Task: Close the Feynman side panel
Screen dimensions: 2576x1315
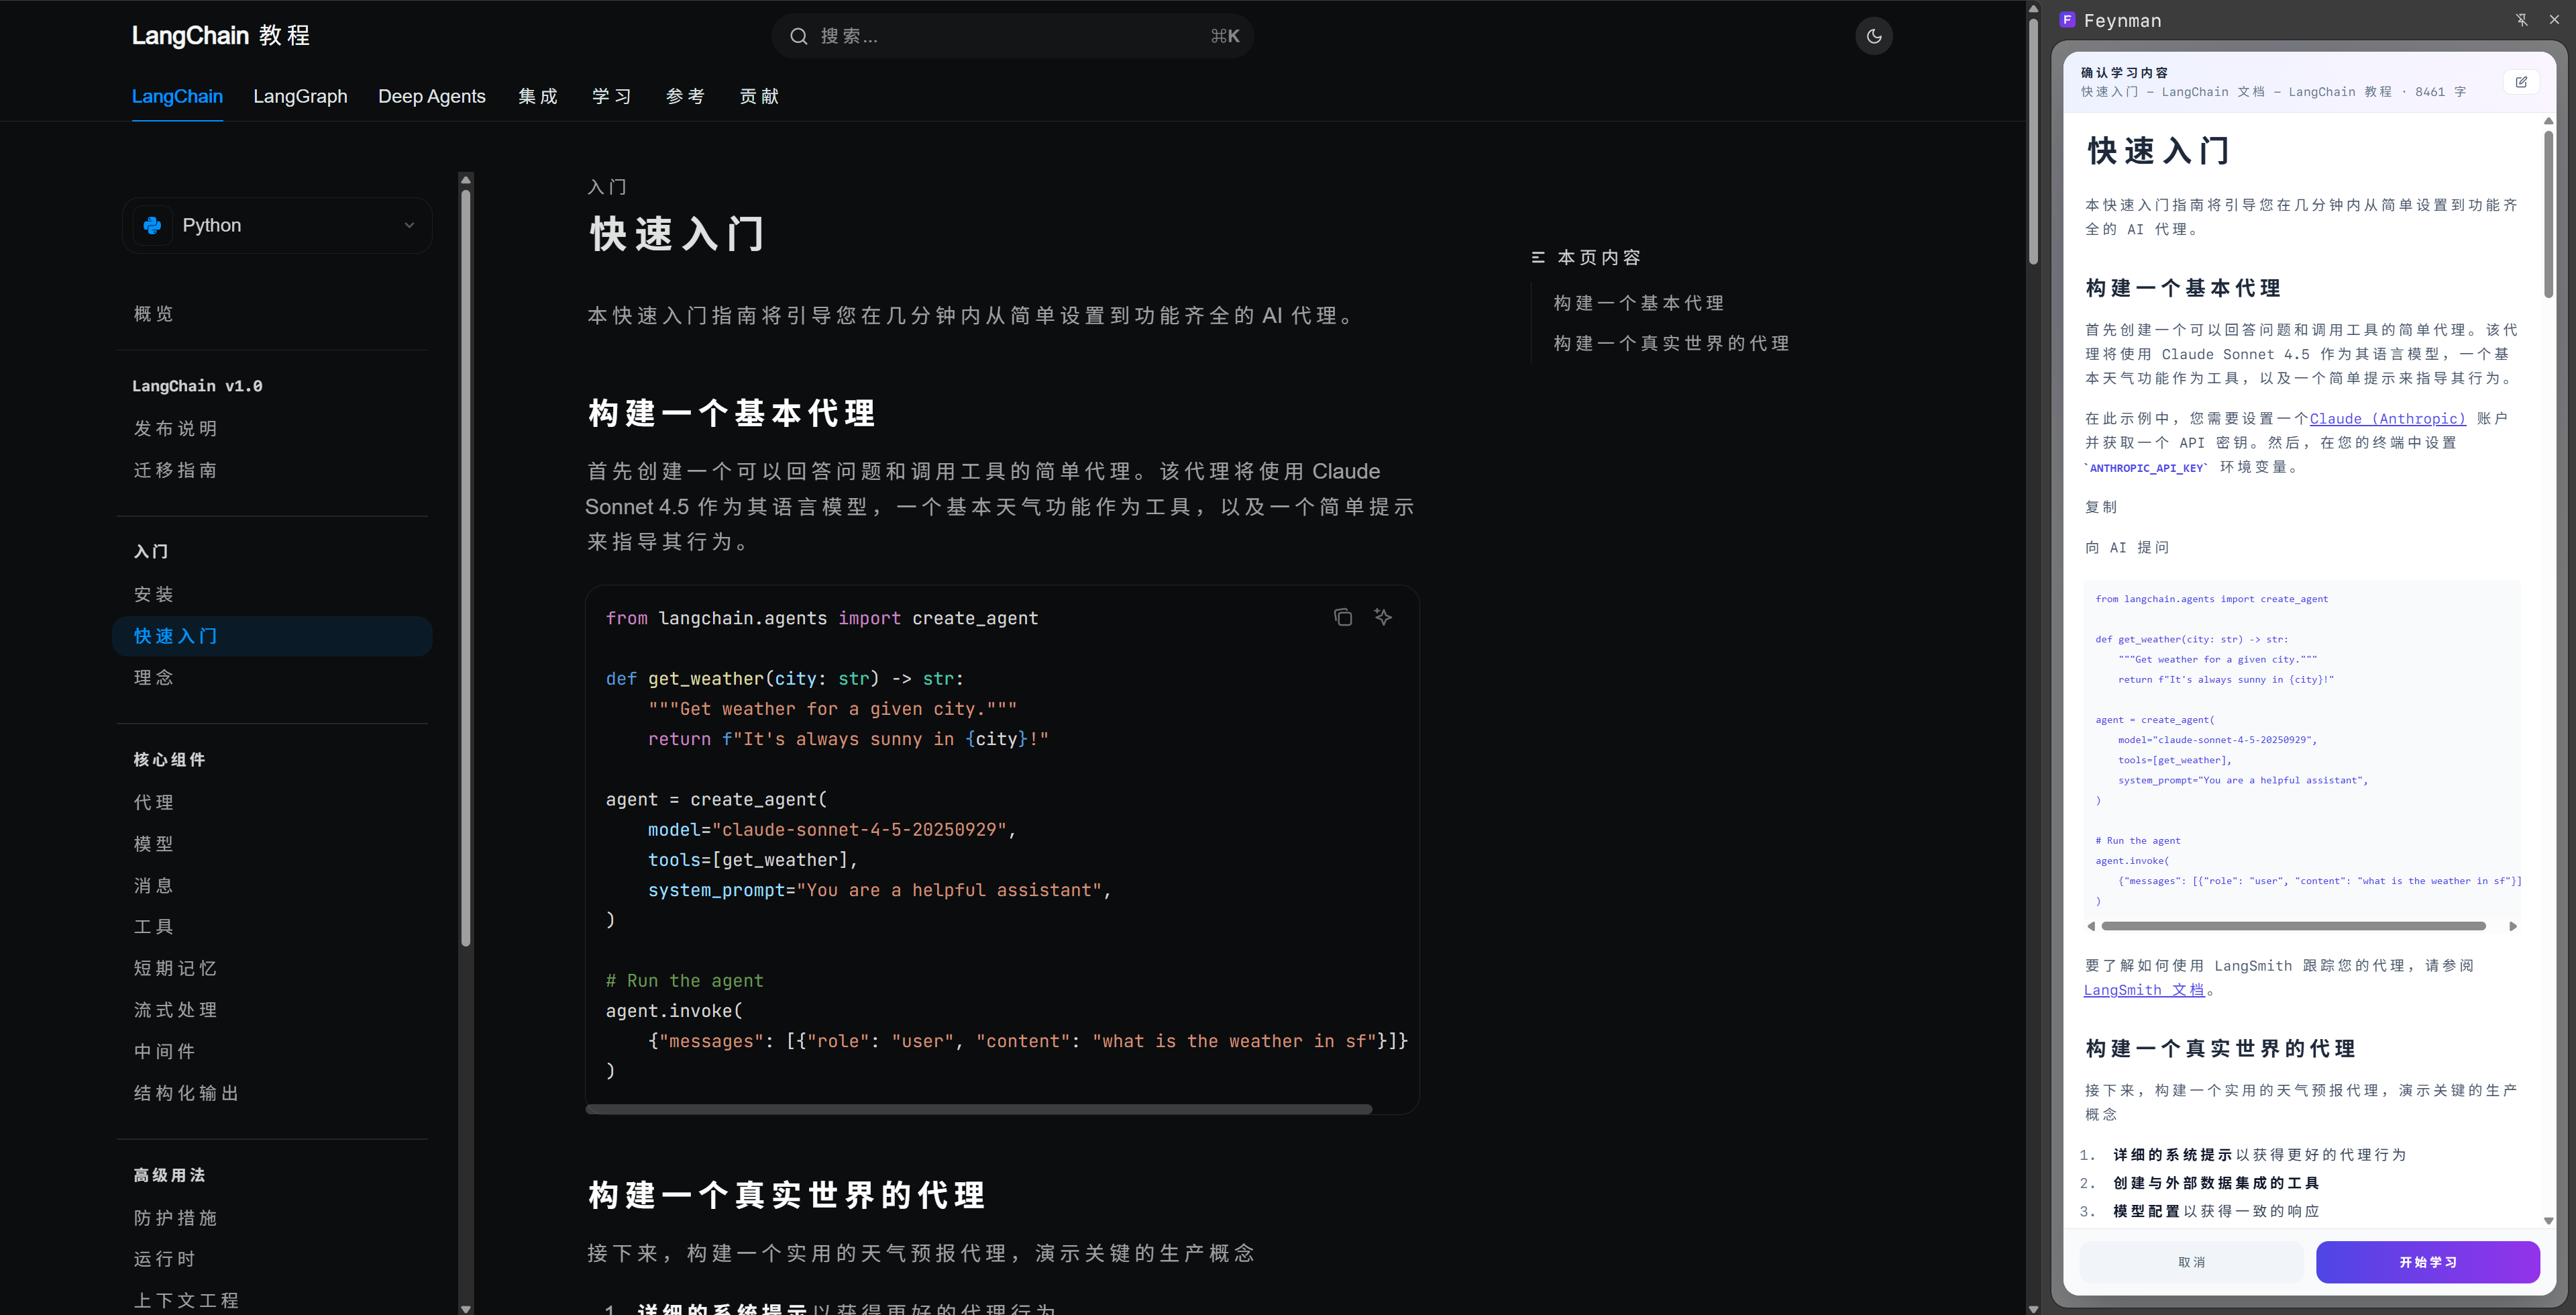Action: [x=2554, y=20]
